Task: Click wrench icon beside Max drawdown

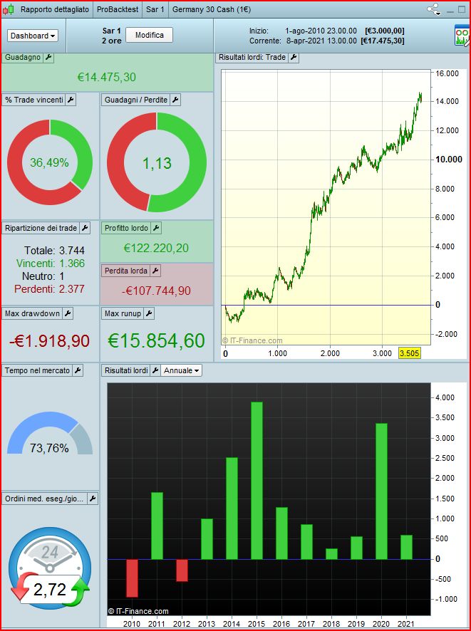Action: coord(68,313)
